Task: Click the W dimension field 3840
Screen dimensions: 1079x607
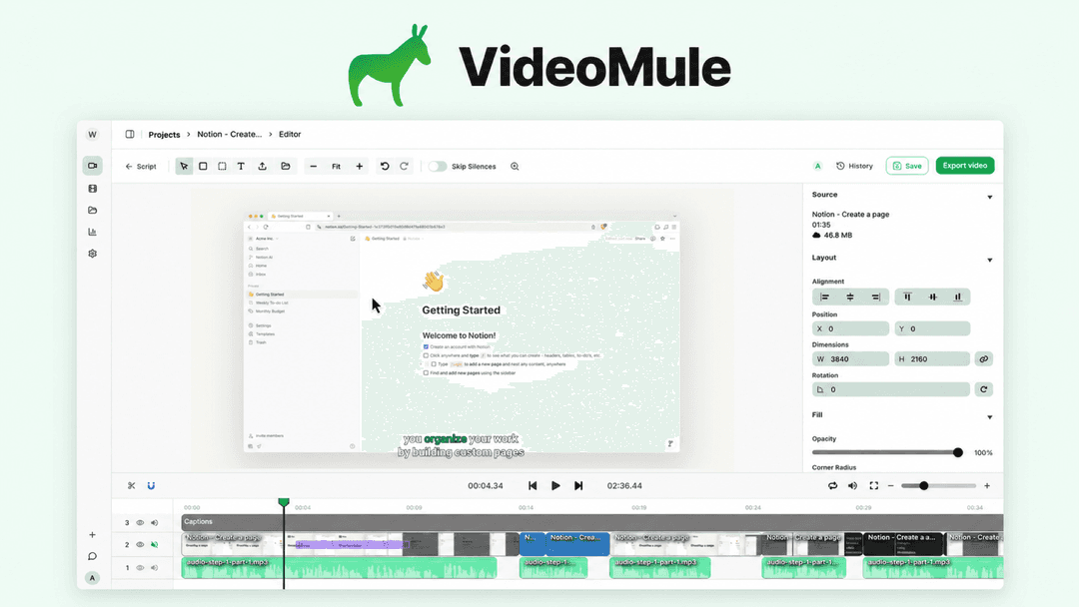Action: pos(850,358)
